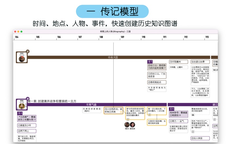Select the ④击退公孙瓒 card
This screenshot has width=231, height=144.
tap(200, 62)
